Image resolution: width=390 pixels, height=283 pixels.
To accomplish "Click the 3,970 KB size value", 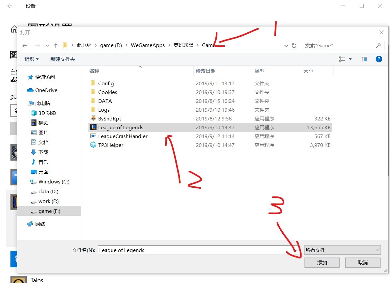I will click(320, 145).
